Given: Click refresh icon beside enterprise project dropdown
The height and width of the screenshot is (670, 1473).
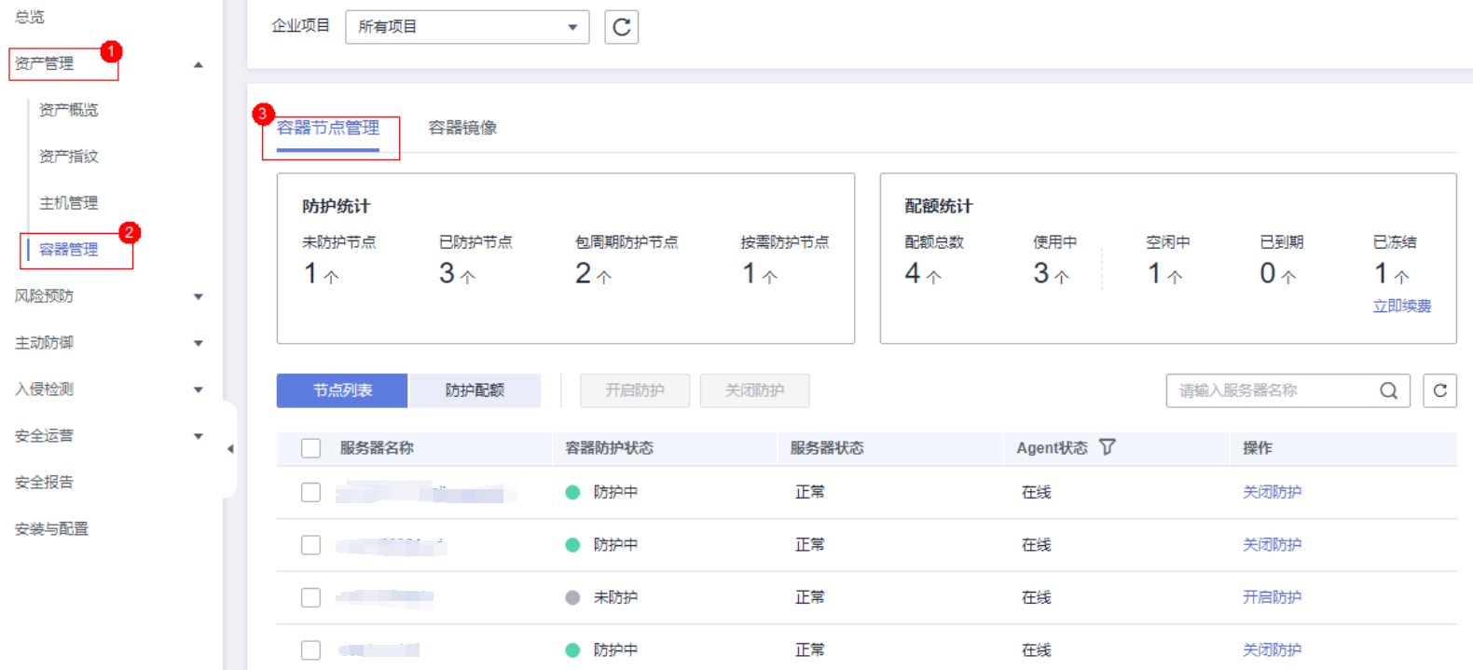Looking at the screenshot, I should 621,27.
